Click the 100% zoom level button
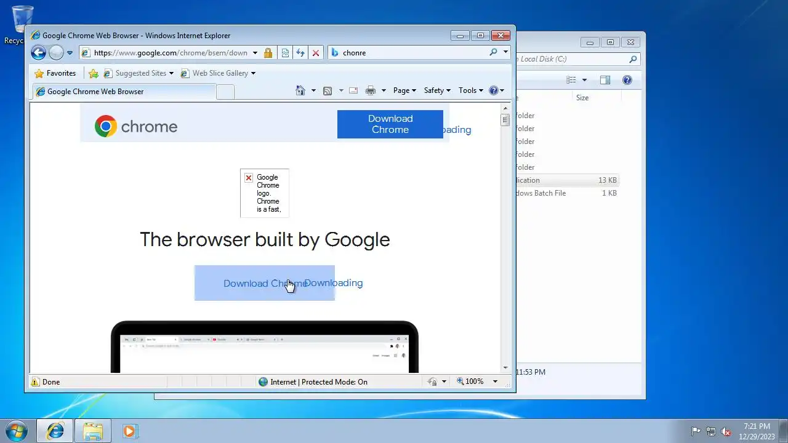This screenshot has height=443, width=788. click(x=470, y=381)
